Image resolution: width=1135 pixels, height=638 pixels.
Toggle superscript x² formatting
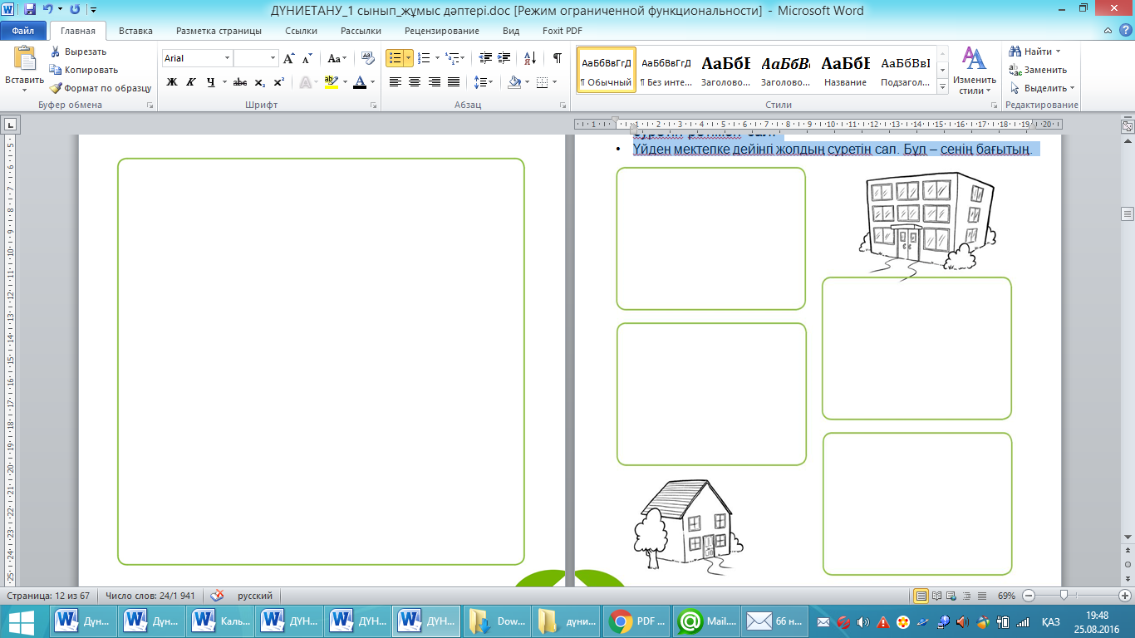point(279,82)
